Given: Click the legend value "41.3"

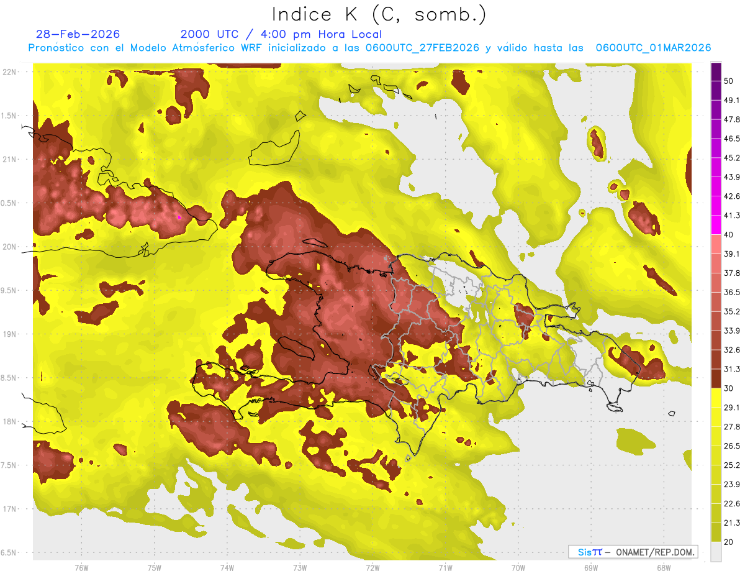Looking at the screenshot, I should (731, 216).
